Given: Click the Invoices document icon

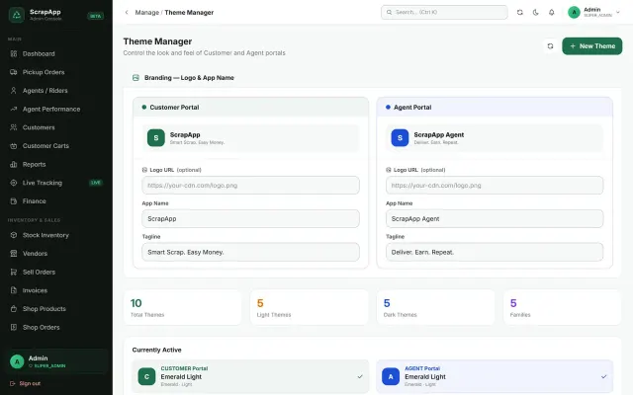Looking at the screenshot, I should 13,290.
